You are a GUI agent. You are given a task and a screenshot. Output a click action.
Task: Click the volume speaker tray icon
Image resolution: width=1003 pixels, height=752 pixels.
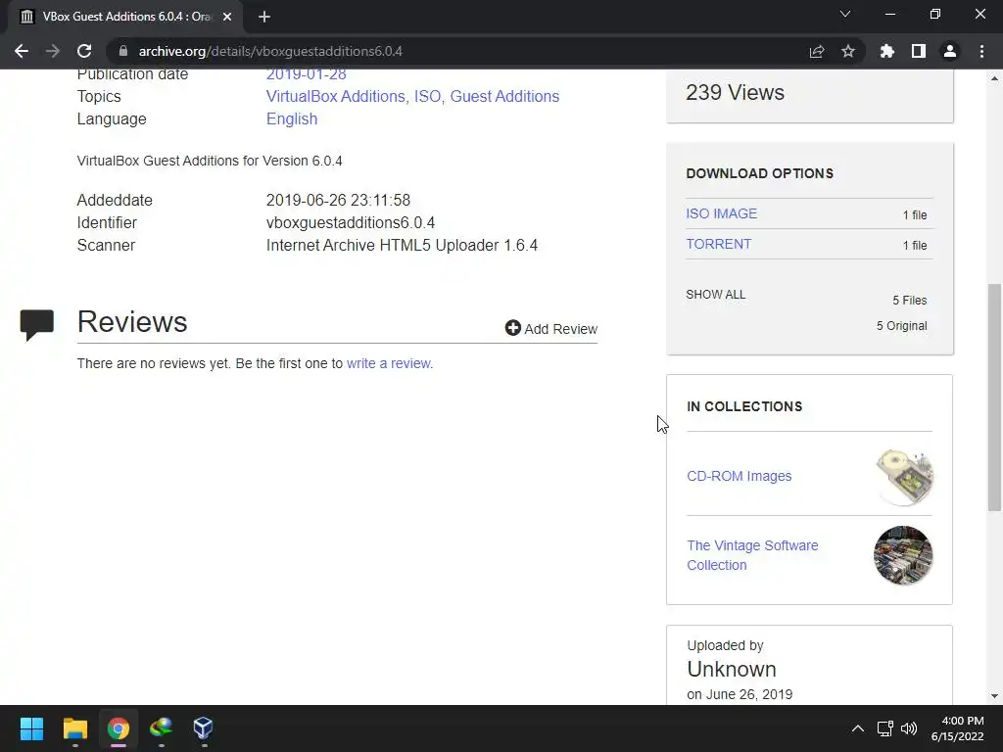pos(908,728)
